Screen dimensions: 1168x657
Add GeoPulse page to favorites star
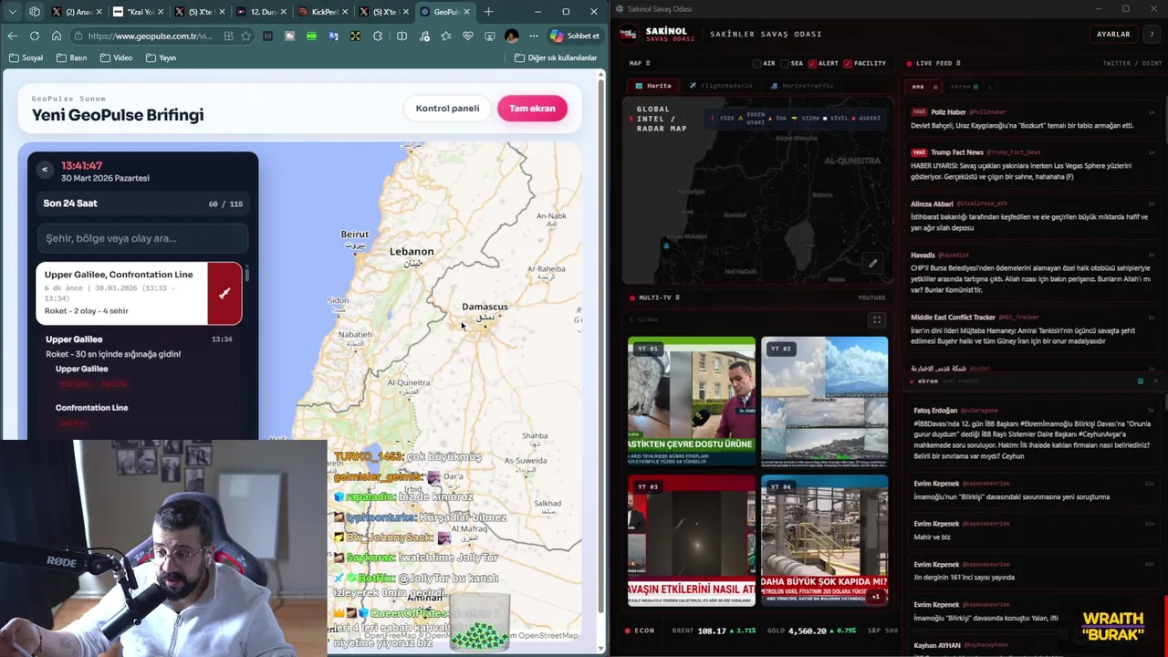[x=245, y=36]
